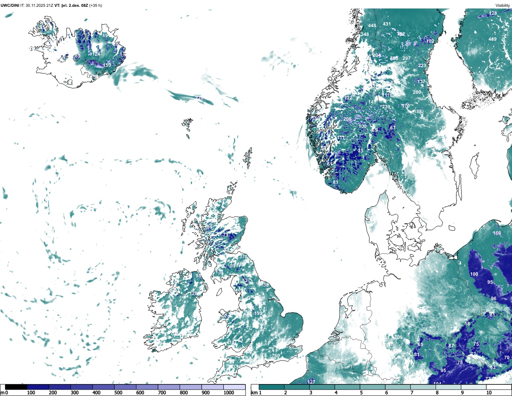Image resolution: width=512 pixels, height=396 pixels.
Task: Click the 'UWC/DINI' model title text
Action: 10,5
